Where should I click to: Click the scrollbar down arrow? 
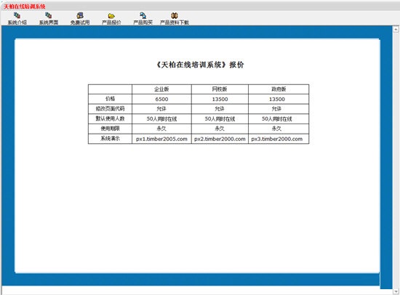[396, 291]
